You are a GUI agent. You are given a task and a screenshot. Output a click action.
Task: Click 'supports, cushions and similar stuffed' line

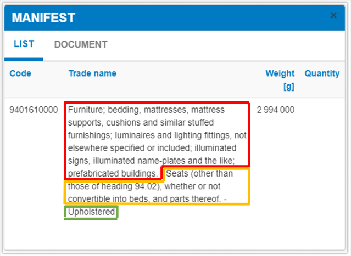[x=141, y=122]
